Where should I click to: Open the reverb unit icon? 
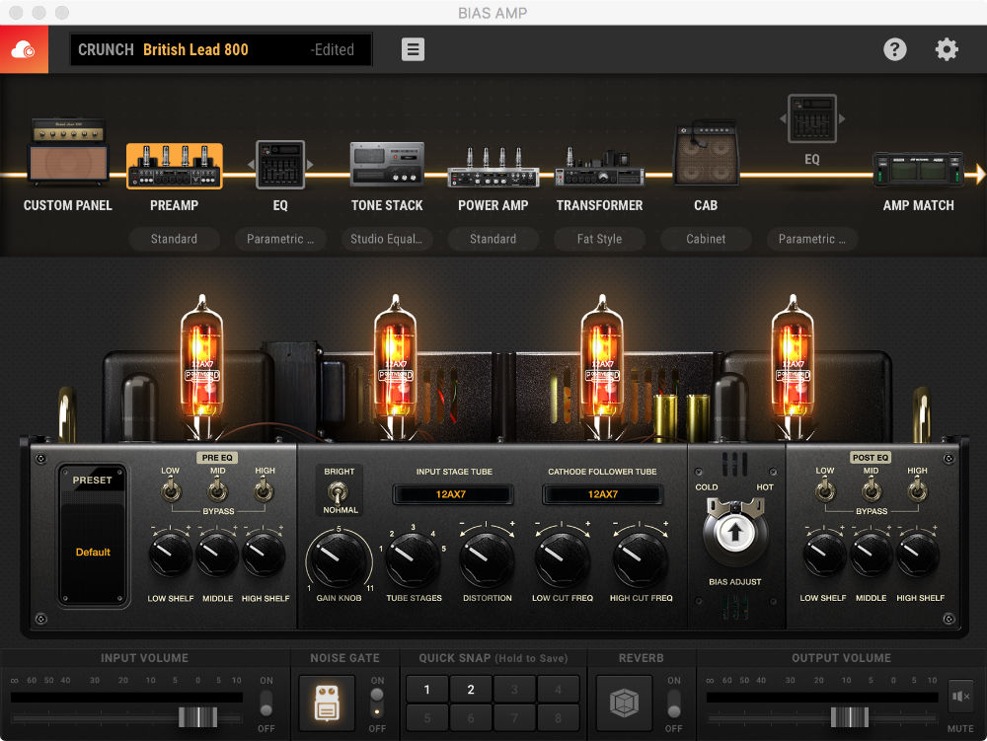point(643,703)
